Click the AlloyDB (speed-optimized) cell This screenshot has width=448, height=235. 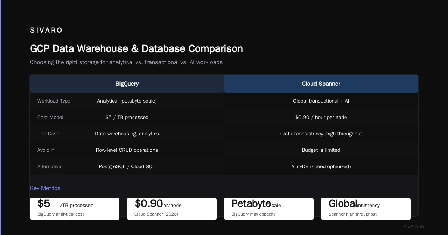(x=321, y=167)
